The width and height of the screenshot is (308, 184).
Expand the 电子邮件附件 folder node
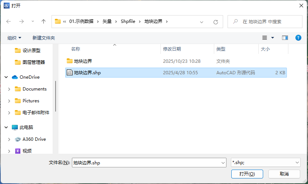click(9, 113)
